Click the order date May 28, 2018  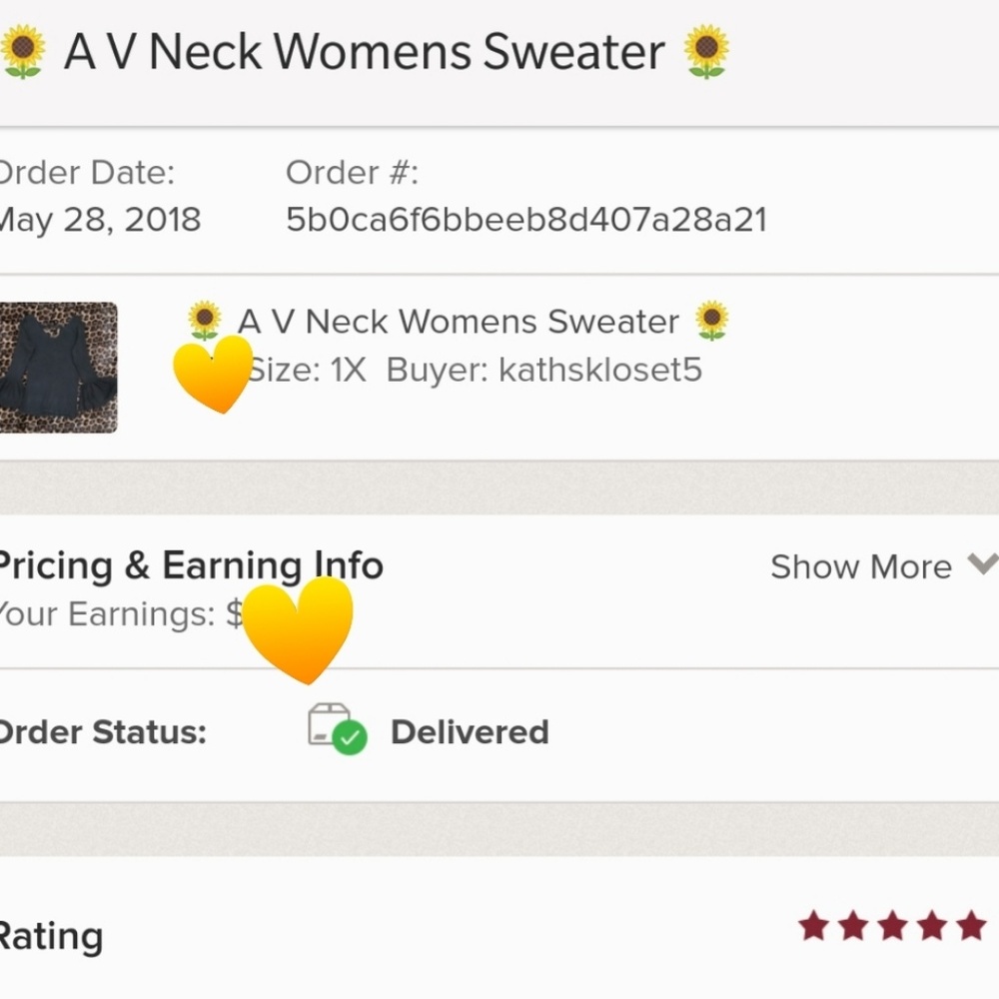point(100,220)
